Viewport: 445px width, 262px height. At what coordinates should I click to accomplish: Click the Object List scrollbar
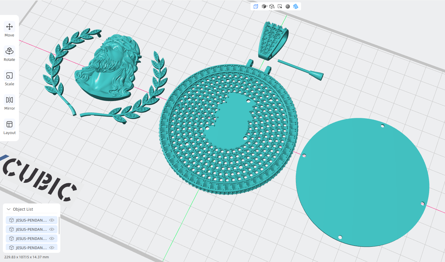point(59,225)
